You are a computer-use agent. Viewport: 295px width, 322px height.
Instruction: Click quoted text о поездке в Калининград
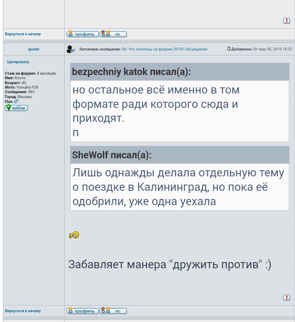click(x=140, y=187)
